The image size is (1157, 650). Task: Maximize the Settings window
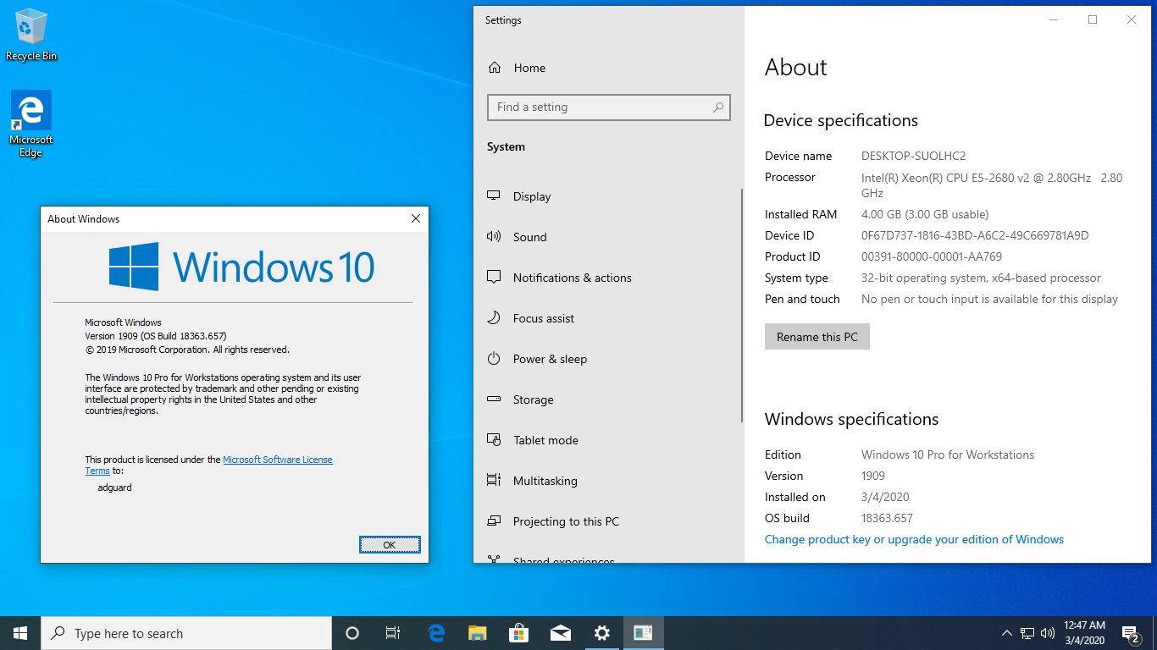click(x=1093, y=19)
